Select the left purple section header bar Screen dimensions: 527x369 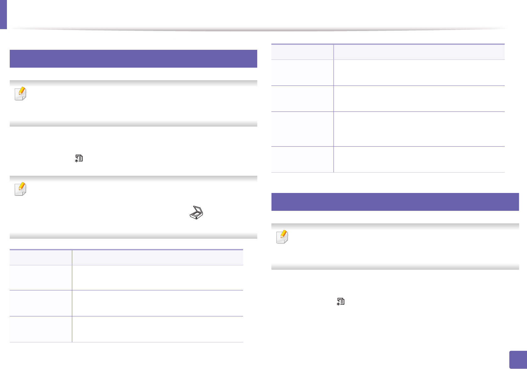coord(133,59)
